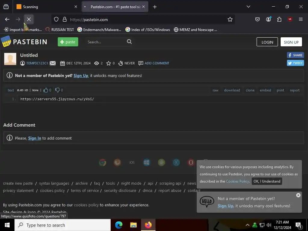Dismiss the Hello sign-up popup
The width and height of the screenshot is (308, 231).
coord(298,195)
